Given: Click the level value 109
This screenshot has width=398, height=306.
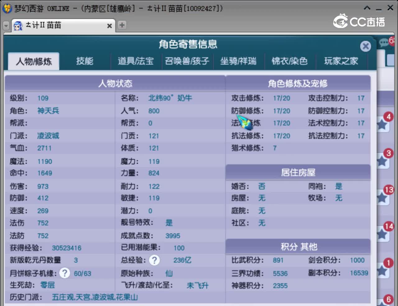Looking at the screenshot, I should [43, 98].
